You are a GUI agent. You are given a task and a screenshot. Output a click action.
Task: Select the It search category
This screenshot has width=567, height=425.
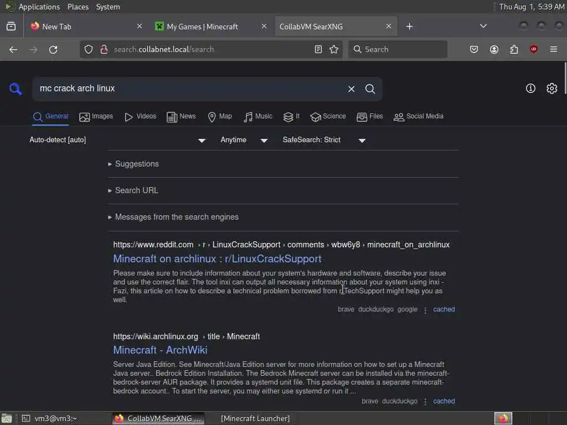pos(291,116)
